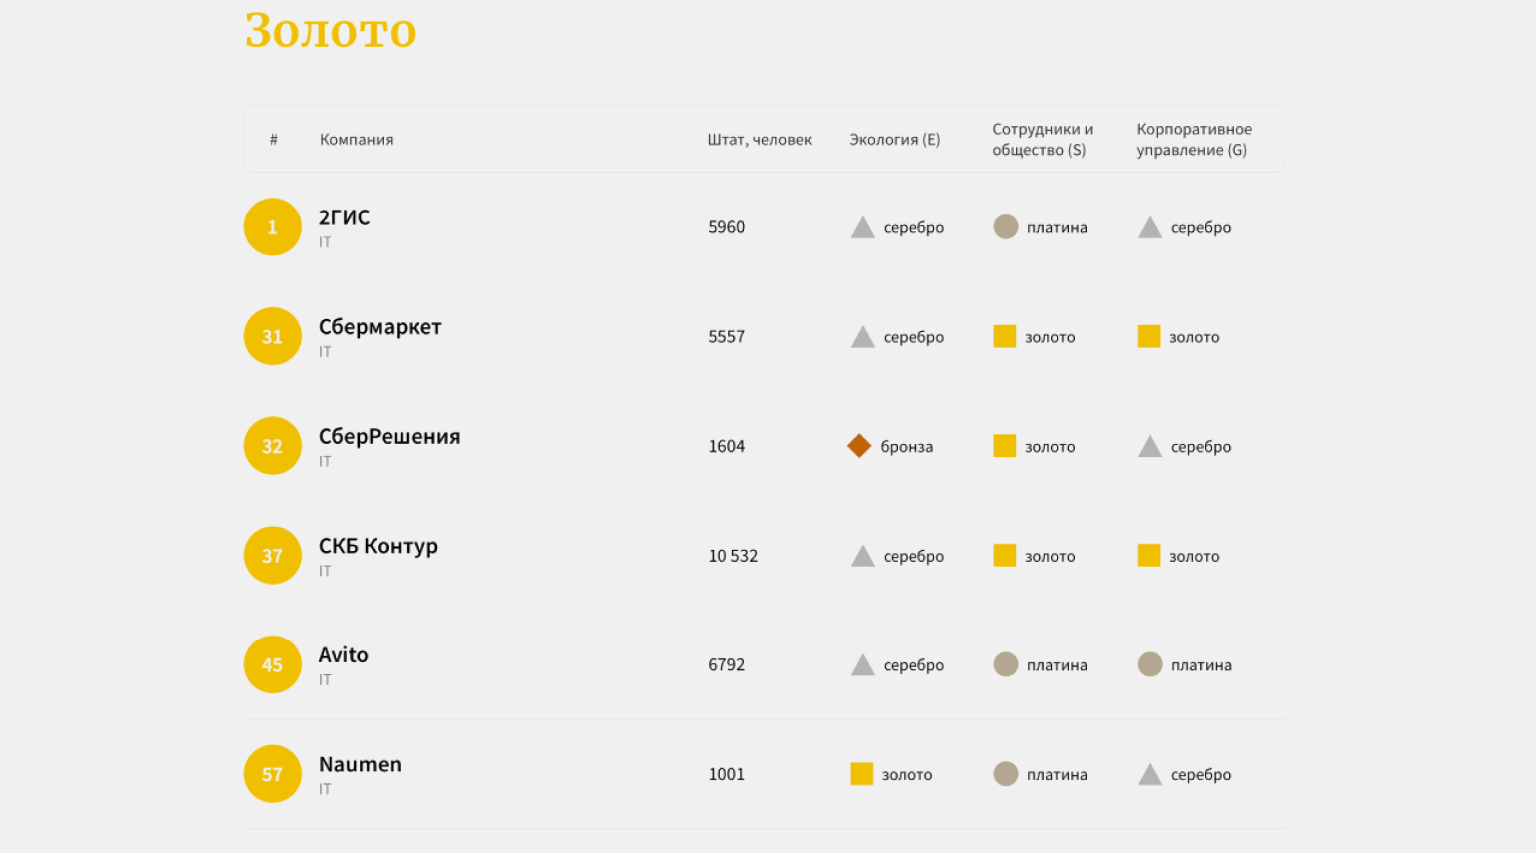Click Avito governance платина label
Screen dimensions: 1536x853
pos(1201,665)
